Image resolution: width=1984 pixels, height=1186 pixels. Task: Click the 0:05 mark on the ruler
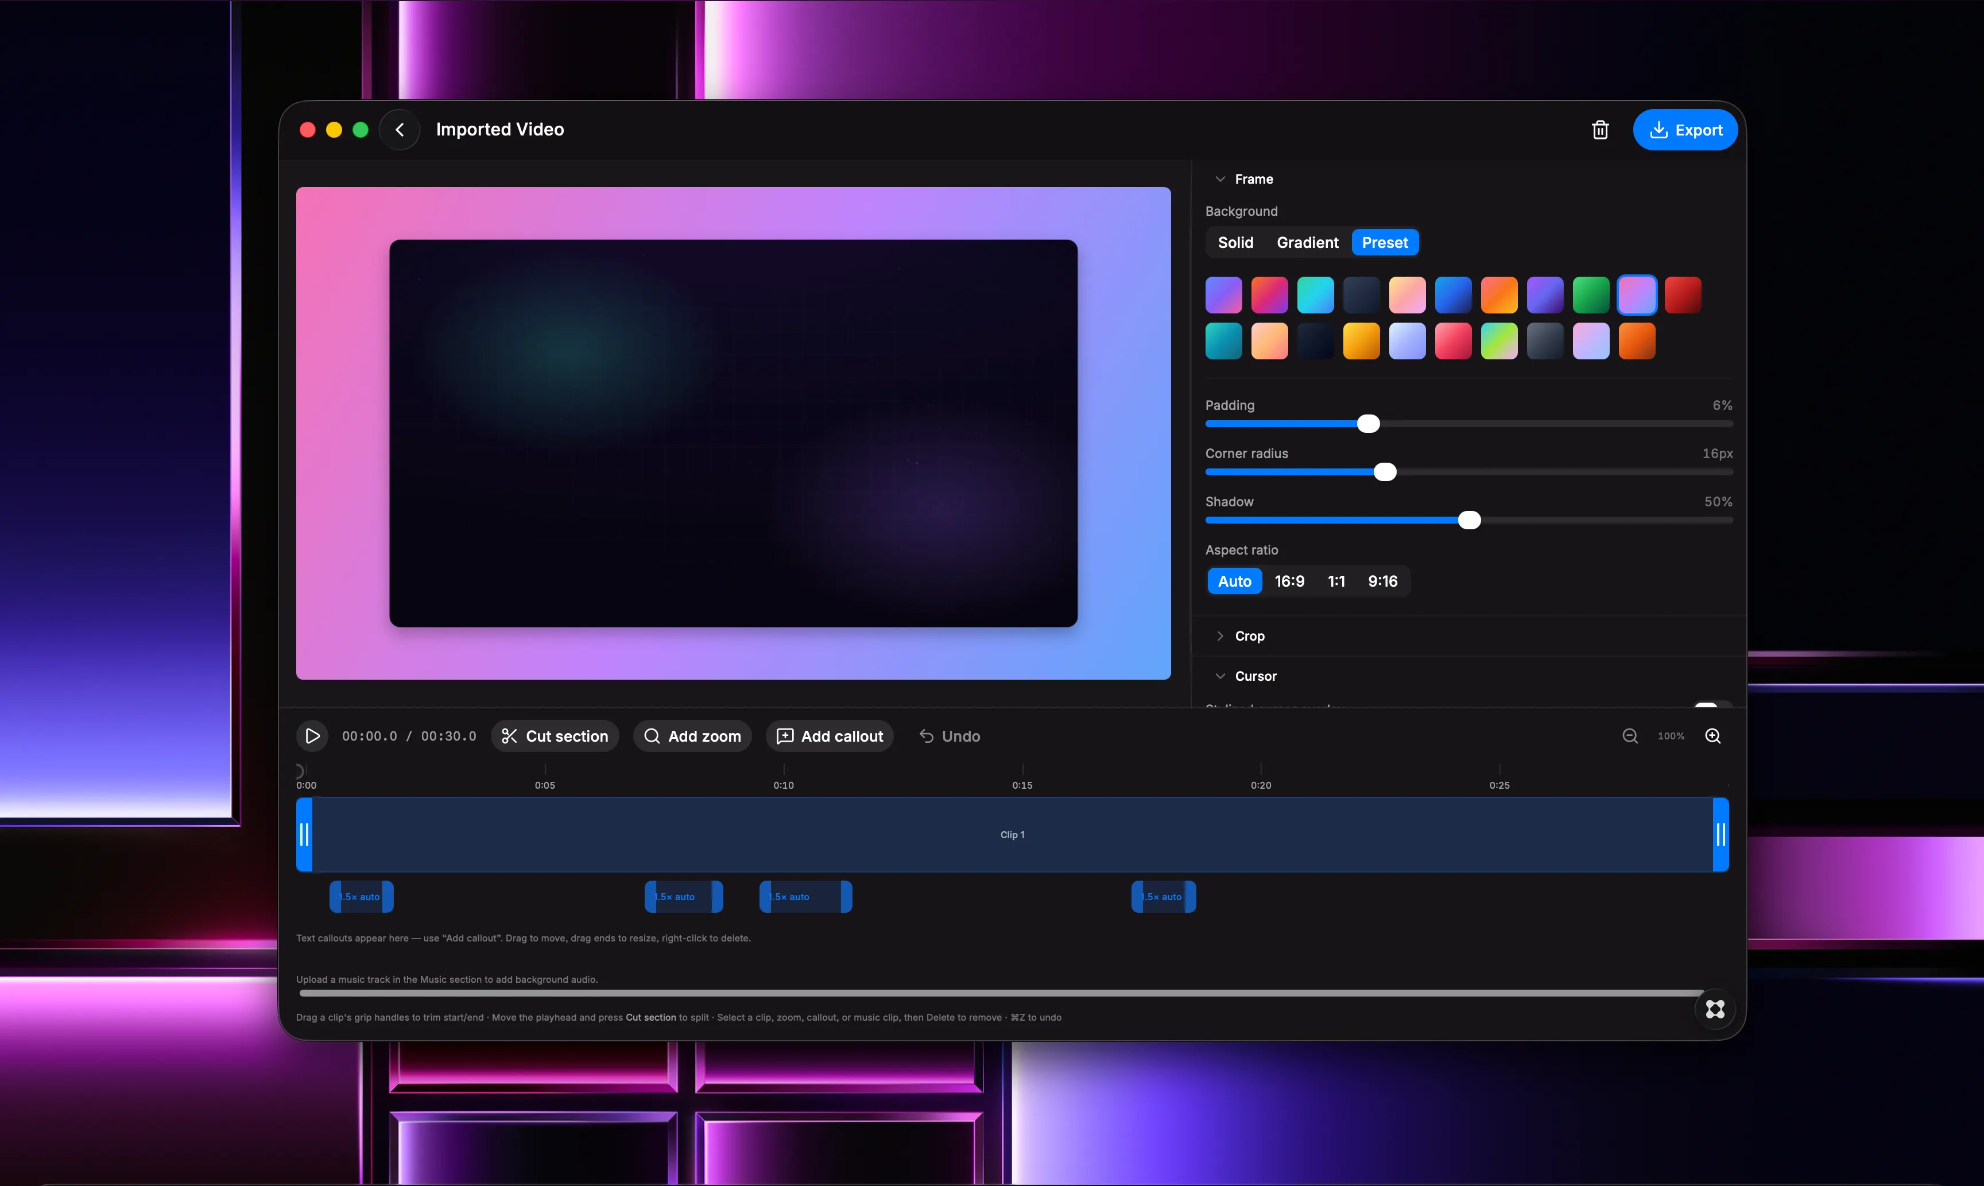(545, 785)
